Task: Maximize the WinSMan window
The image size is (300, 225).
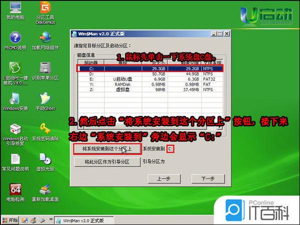Action: 220,34
